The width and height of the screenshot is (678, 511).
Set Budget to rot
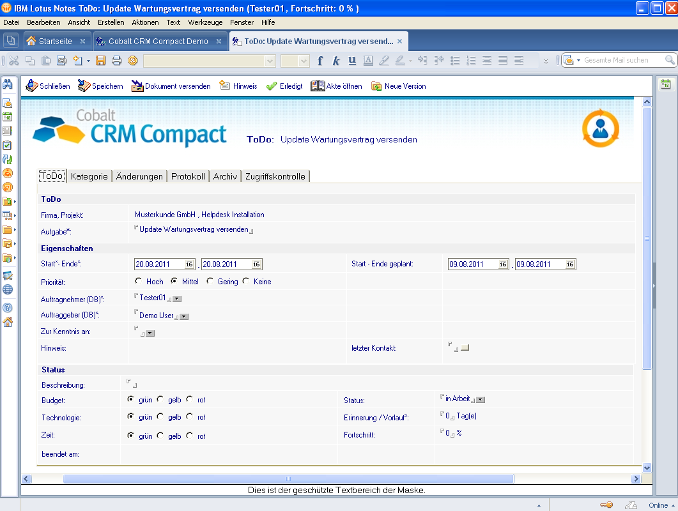click(189, 399)
